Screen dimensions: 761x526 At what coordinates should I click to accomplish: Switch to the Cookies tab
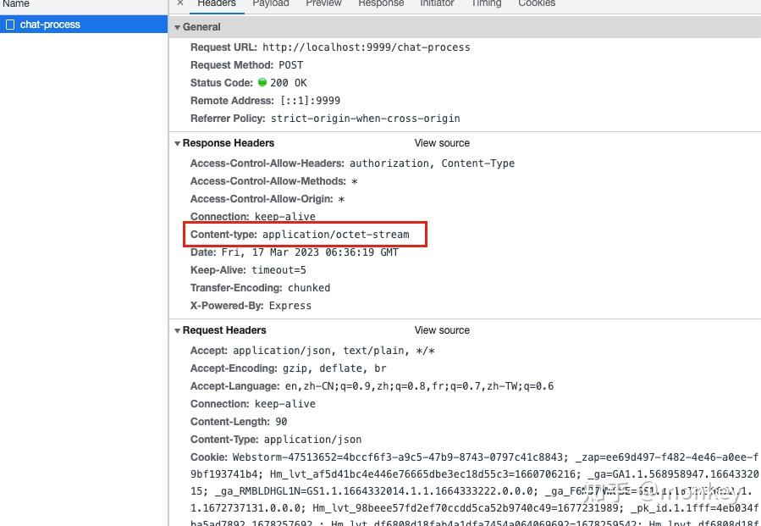click(x=536, y=4)
